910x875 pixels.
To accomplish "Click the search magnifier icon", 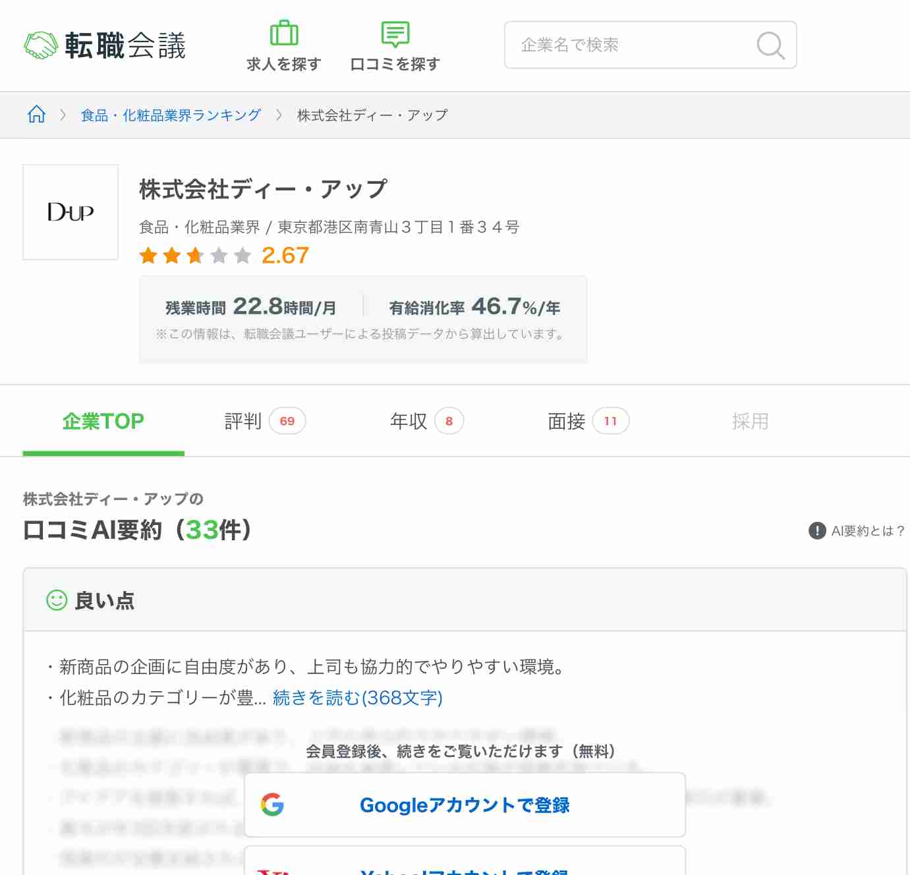I will point(770,45).
